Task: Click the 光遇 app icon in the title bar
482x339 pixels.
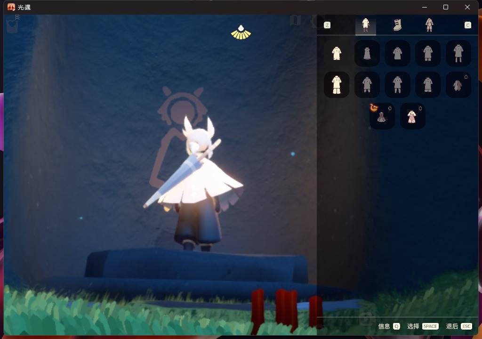Action: point(11,7)
